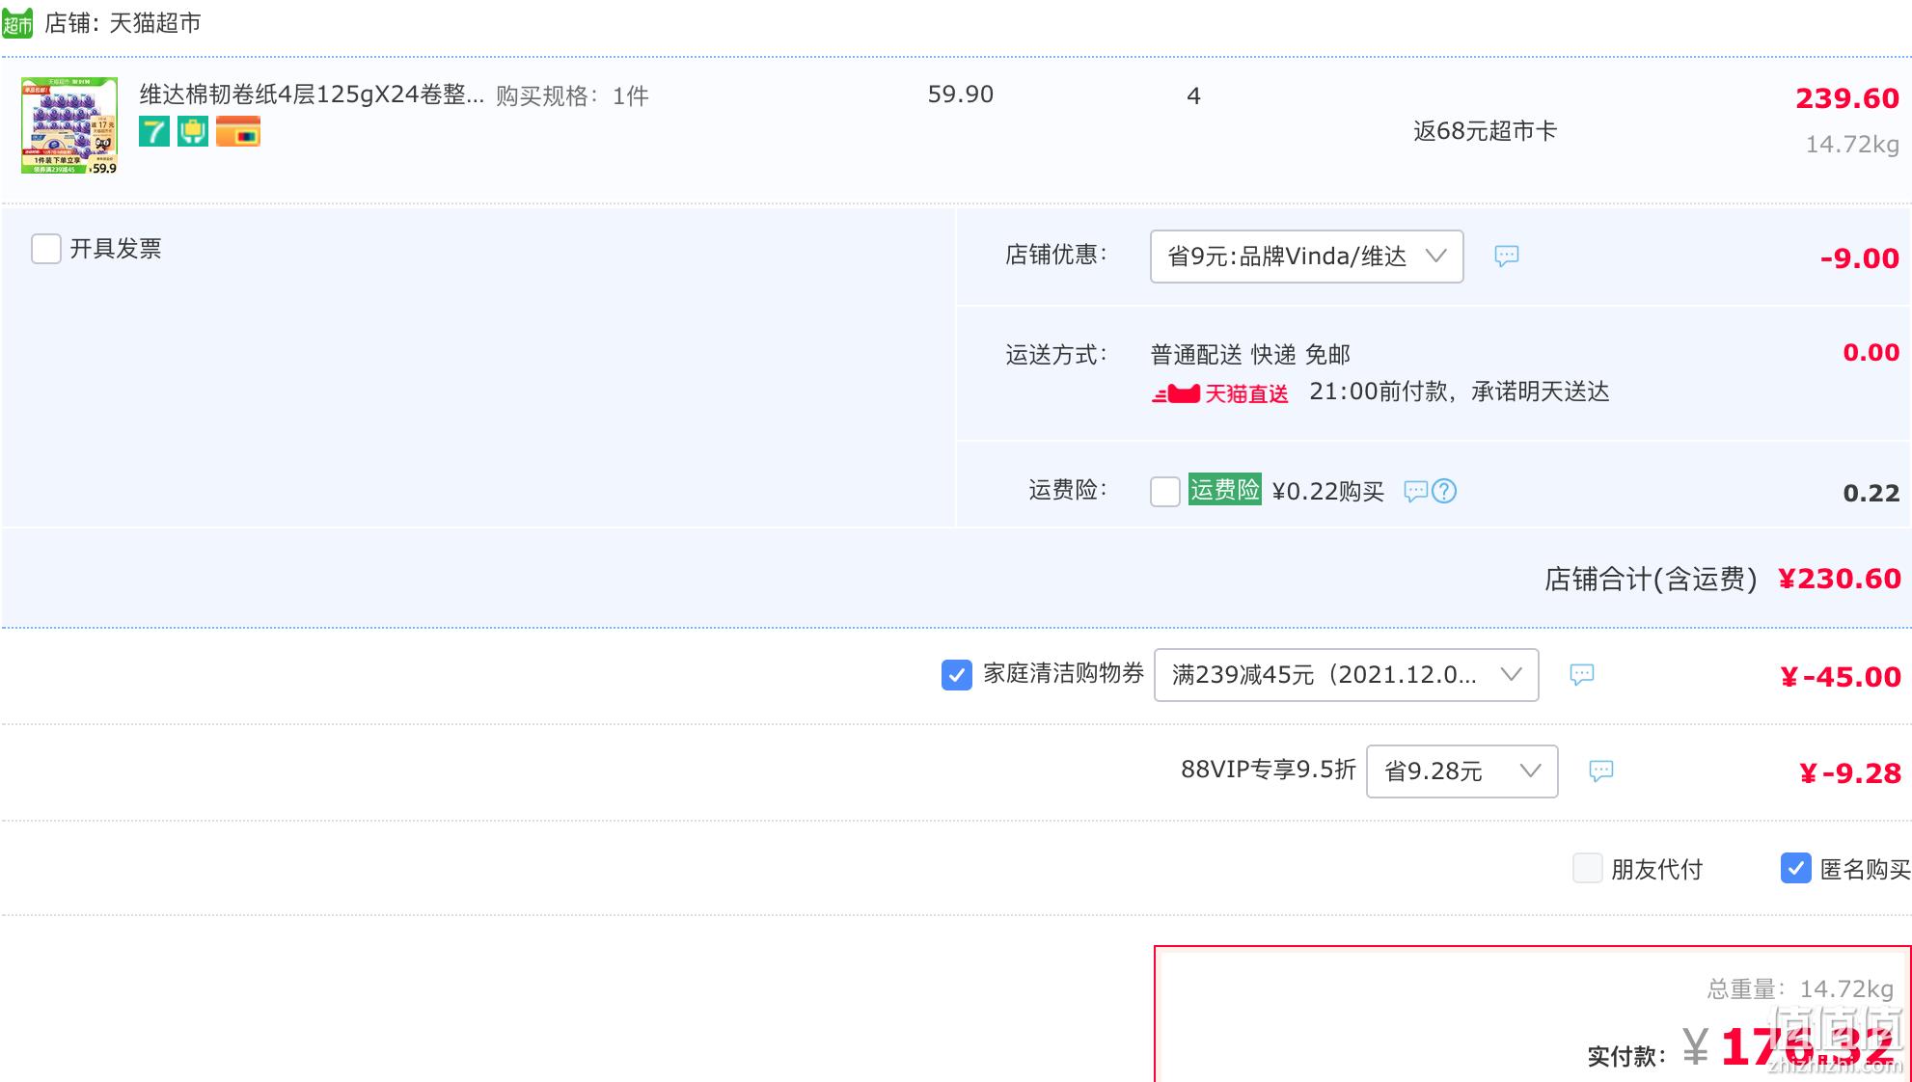Screen dimensions: 1912x1082
Task: Open the Vinda tissue product thumbnail
Action: pos(69,125)
